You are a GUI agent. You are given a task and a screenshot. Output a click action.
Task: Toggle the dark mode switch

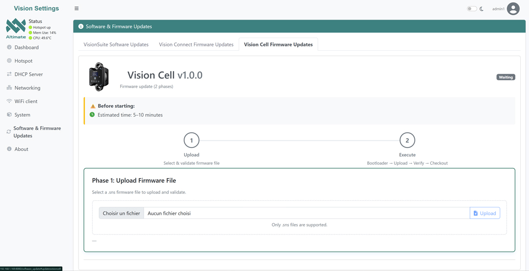(471, 9)
